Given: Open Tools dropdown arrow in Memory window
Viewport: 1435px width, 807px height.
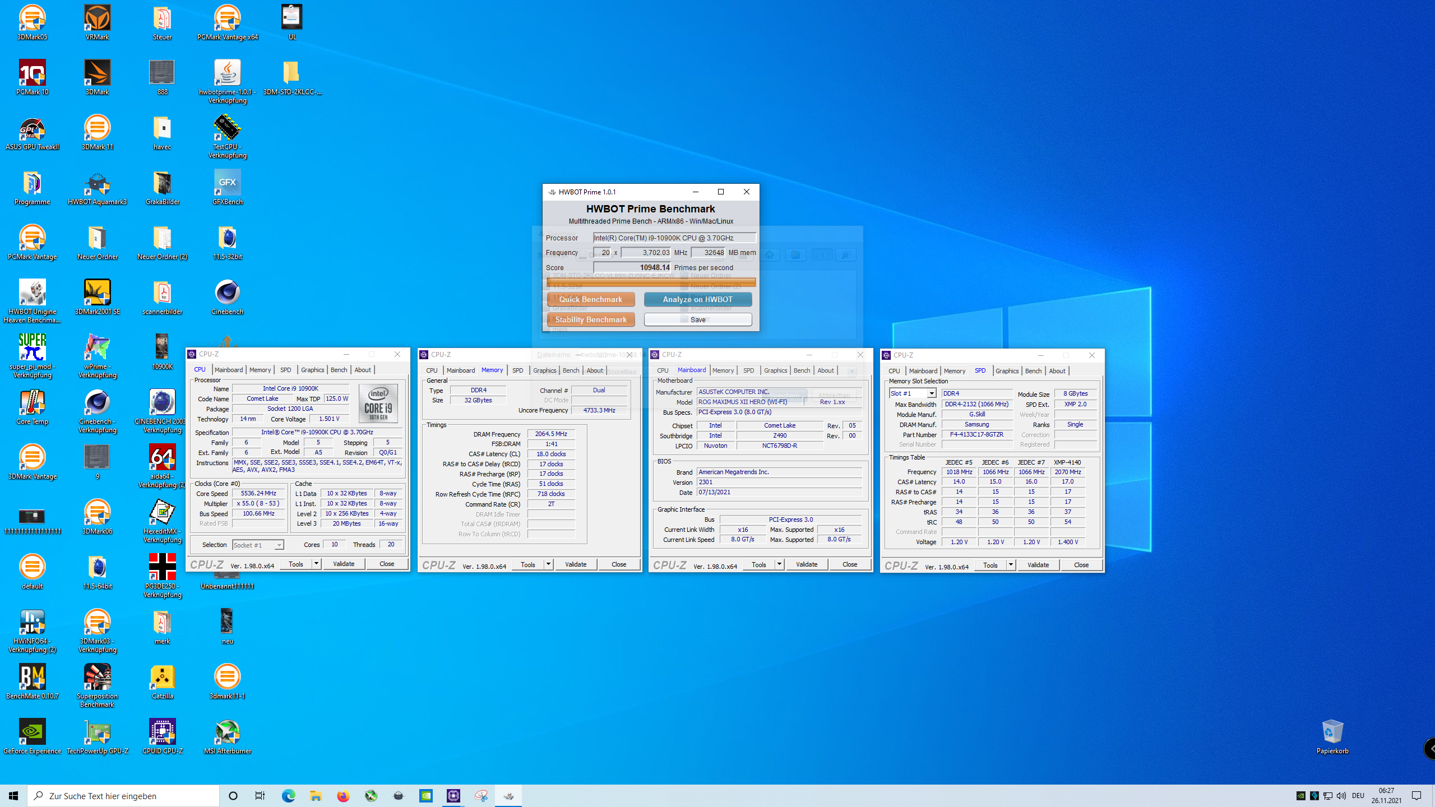Looking at the screenshot, I should (x=548, y=564).
